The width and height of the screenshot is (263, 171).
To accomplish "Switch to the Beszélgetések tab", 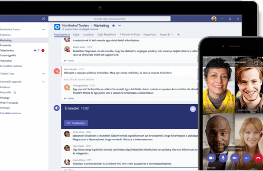I will point(62,34).
